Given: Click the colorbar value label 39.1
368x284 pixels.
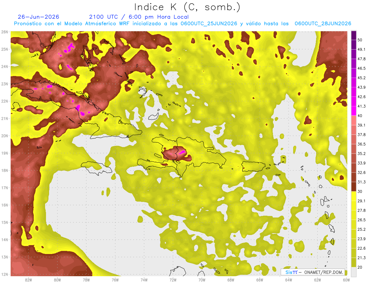Looking at the screenshot, I should (x=362, y=125).
